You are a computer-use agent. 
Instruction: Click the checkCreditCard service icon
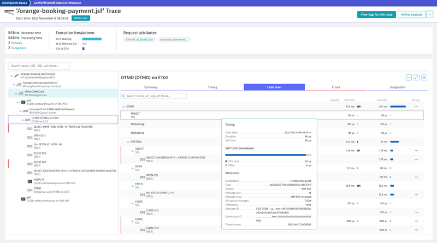click(x=20, y=93)
